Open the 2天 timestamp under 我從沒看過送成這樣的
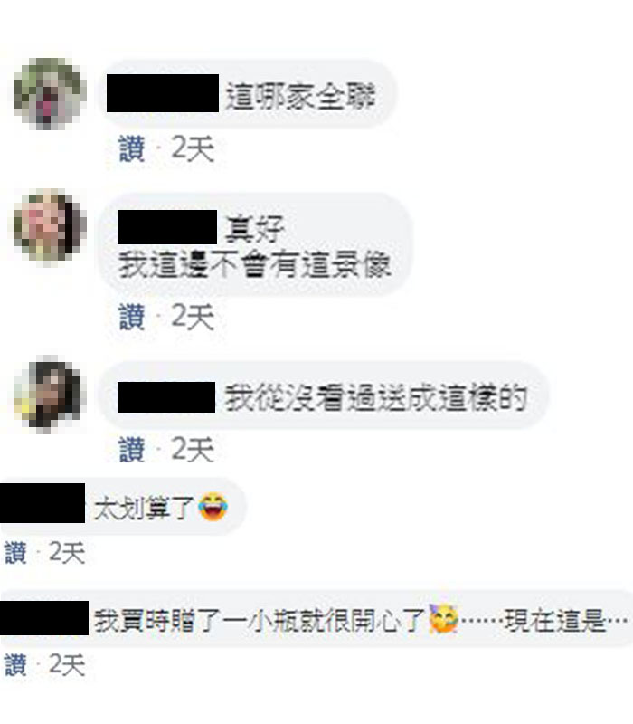 [193, 449]
